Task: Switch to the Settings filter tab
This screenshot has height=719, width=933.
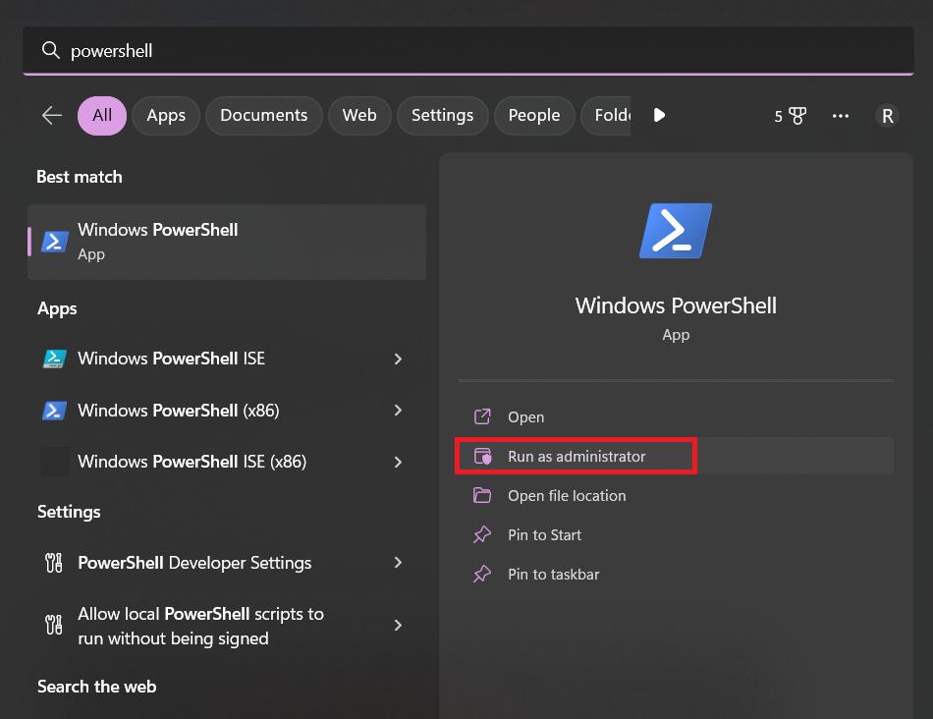Action: (442, 115)
